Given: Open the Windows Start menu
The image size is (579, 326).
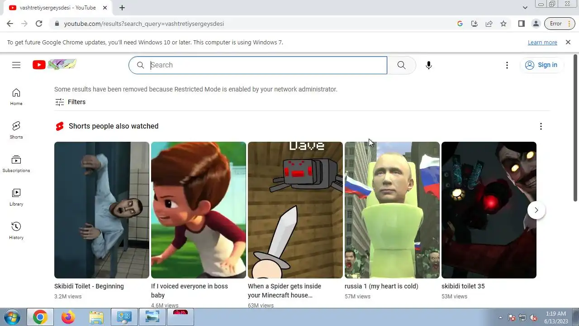Looking at the screenshot, I should [x=11, y=317].
